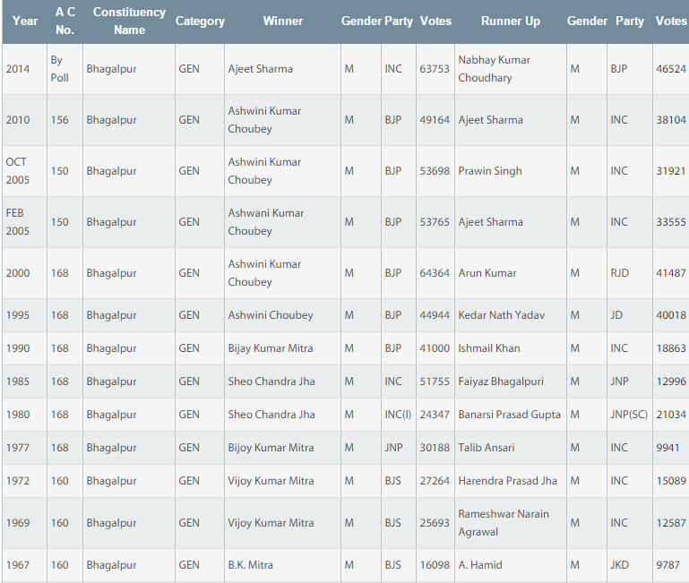Select runner up Prawin Singh
The width and height of the screenshot is (689, 583).
click(490, 171)
